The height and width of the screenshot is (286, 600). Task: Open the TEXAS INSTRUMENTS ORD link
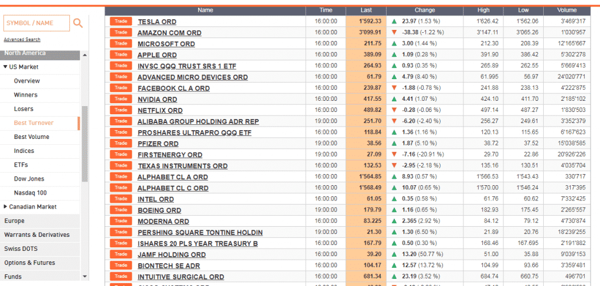pos(183,166)
